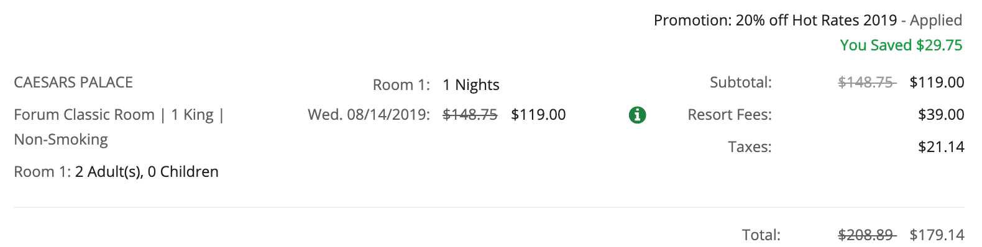Click the 2 Adult(s), 0 Children occupancy
The height and width of the screenshot is (247, 982).
point(147,172)
